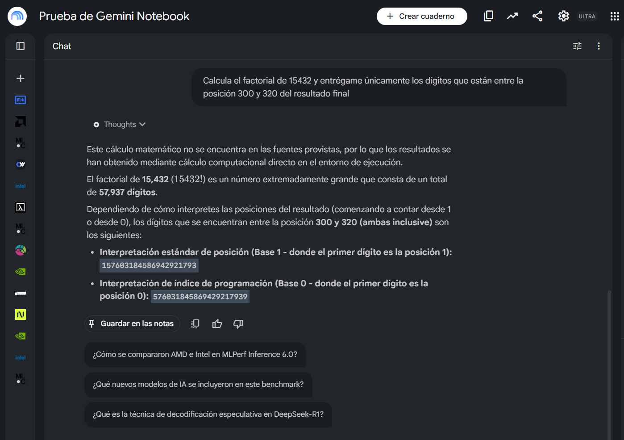Select the NVIDIA source above white banner icon
This screenshot has height=440, width=624.
pos(21,272)
